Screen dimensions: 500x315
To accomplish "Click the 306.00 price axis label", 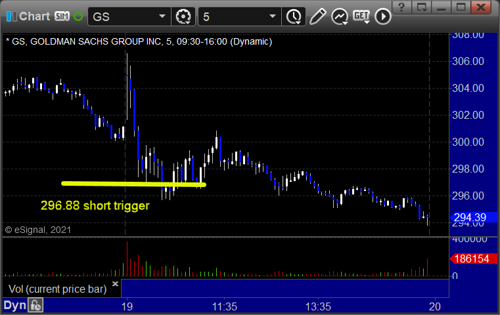I will pyautogui.click(x=468, y=61).
